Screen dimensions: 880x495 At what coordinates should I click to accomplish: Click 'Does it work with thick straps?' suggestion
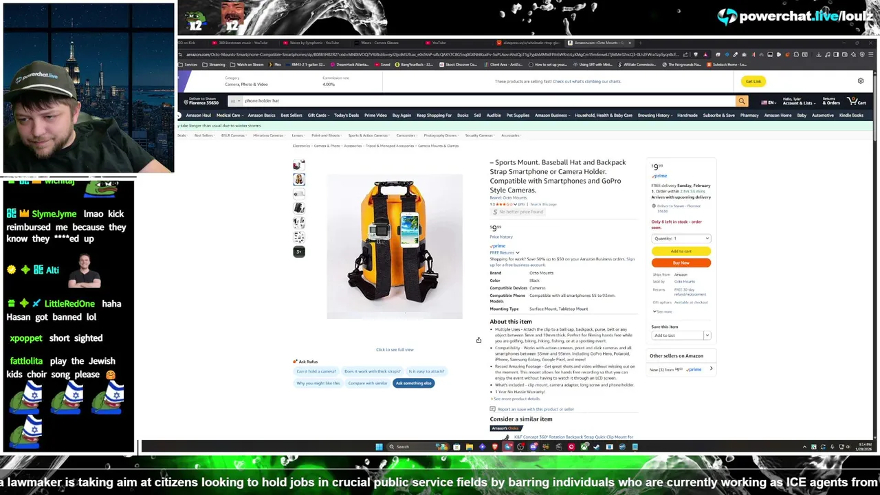(x=372, y=371)
